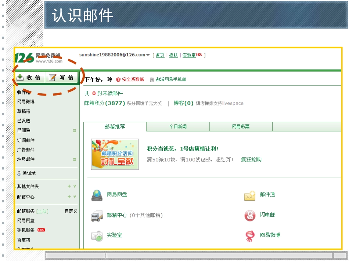
Task: Open the 安全系数低 warning link
Action: click(133, 79)
